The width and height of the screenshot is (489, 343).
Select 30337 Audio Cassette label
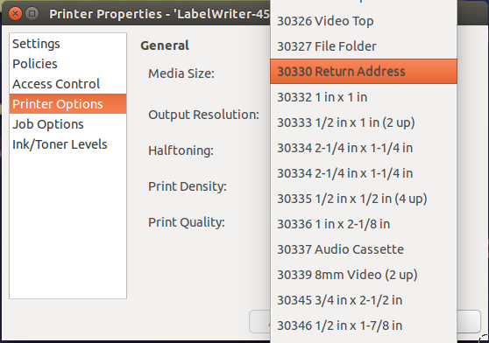[364, 249]
